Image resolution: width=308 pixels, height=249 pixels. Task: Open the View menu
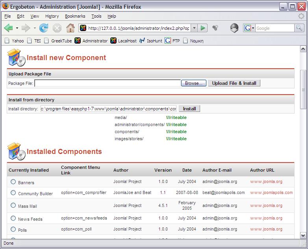tap(35, 16)
